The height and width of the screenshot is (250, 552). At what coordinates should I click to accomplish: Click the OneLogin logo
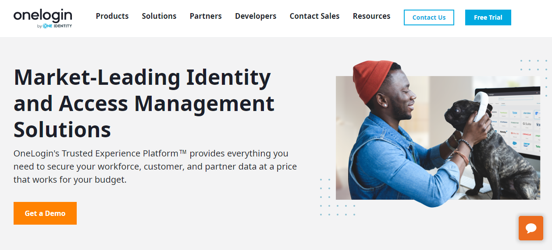43,18
